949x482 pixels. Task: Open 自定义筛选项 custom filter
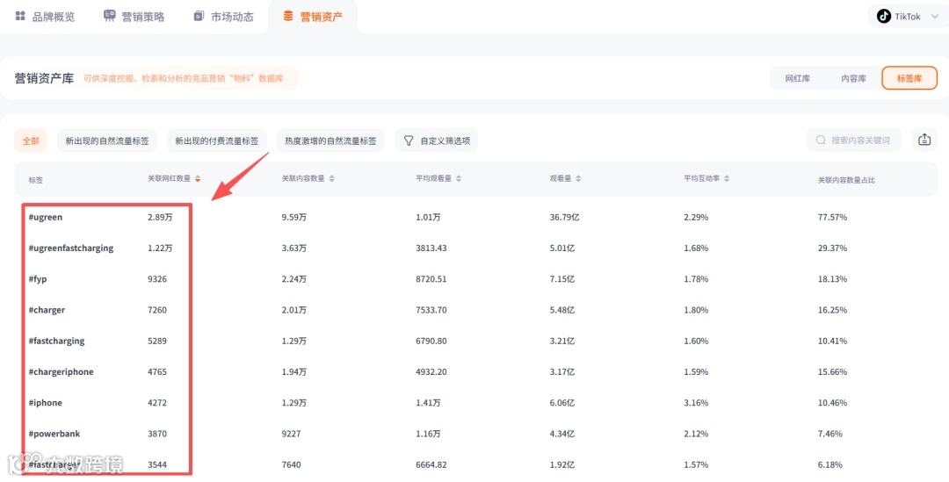point(437,140)
